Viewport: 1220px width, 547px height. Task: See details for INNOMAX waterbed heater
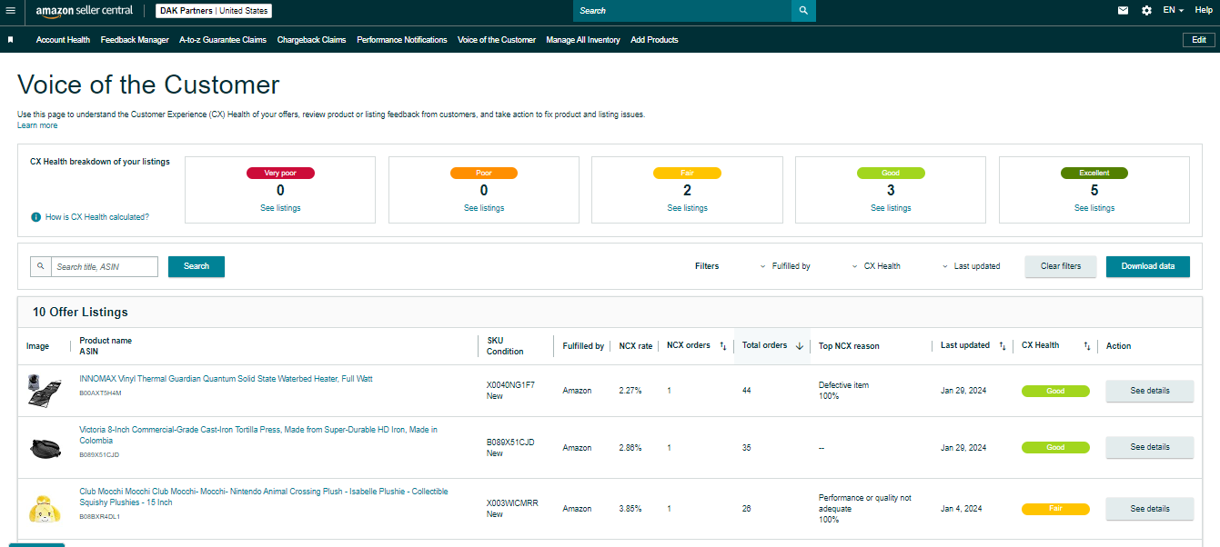point(1150,391)
